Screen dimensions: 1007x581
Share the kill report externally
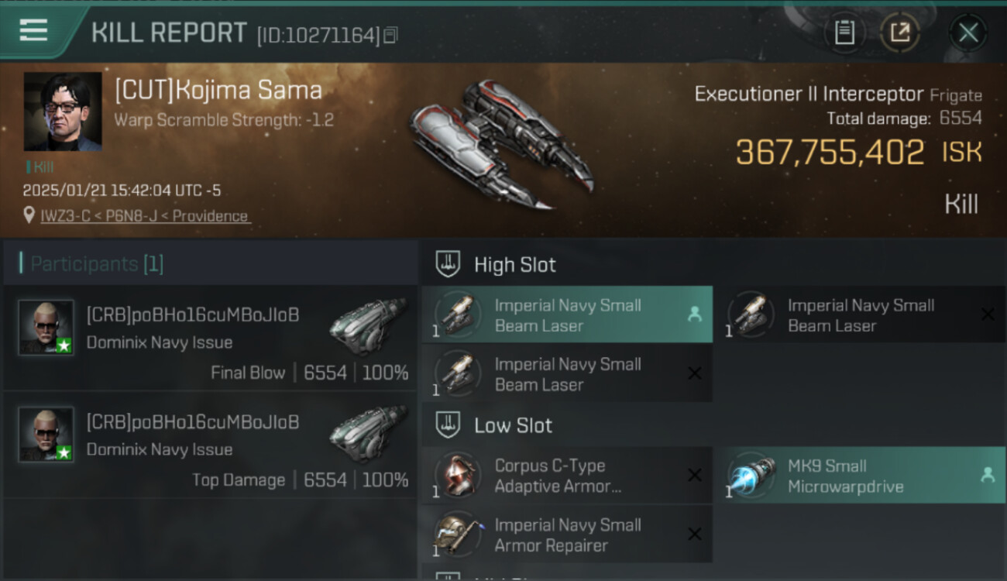click(899, 33)
